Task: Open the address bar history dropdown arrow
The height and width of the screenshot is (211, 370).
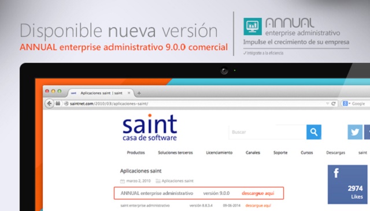Action: pos(327,104)
